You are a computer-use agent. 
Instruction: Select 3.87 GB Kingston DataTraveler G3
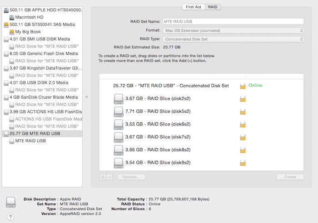click(42, 68)
